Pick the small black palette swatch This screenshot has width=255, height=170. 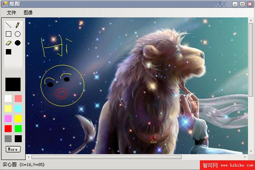pyautogui.click(x=18, y=139)
